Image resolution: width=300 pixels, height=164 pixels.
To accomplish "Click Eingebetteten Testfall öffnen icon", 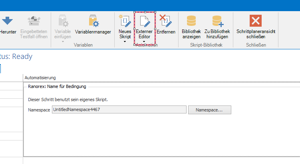I will click(x=34, y=21).
